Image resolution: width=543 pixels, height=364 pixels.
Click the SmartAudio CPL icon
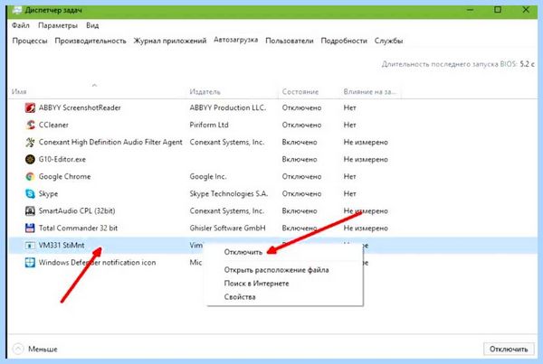[x=30, y=210]
